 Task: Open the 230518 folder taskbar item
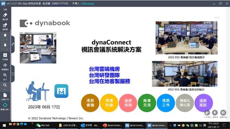68,125
